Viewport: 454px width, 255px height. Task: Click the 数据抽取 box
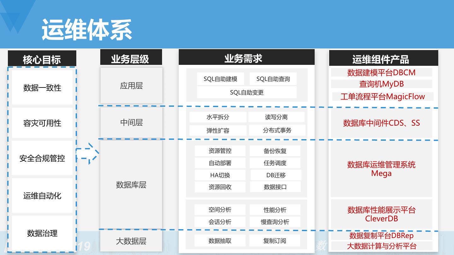coord(220,241)
